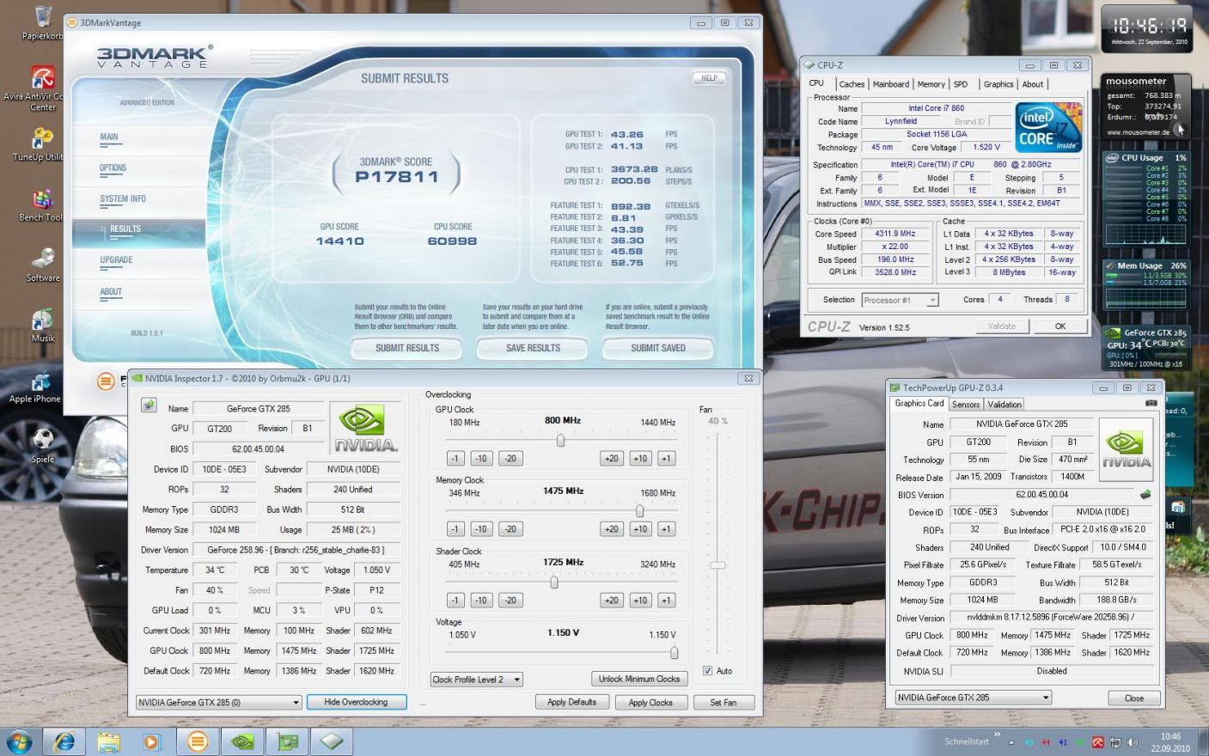Open the GPU-Z graphics card selector dropdown
The width and height of the screenshot is (1209, 756).
point(974,698)
